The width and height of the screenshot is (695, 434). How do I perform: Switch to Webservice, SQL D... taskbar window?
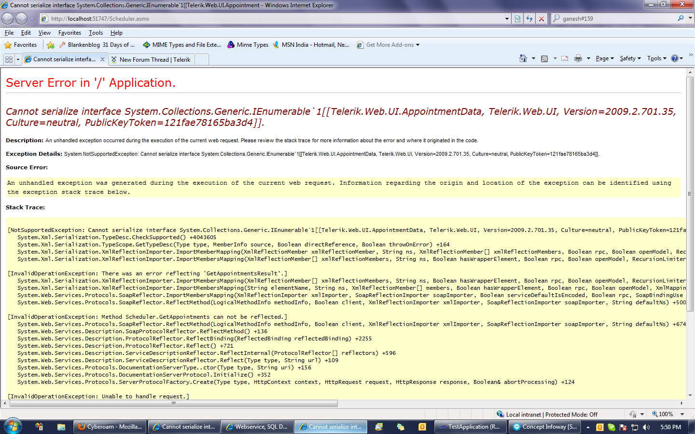click(257, 427)
